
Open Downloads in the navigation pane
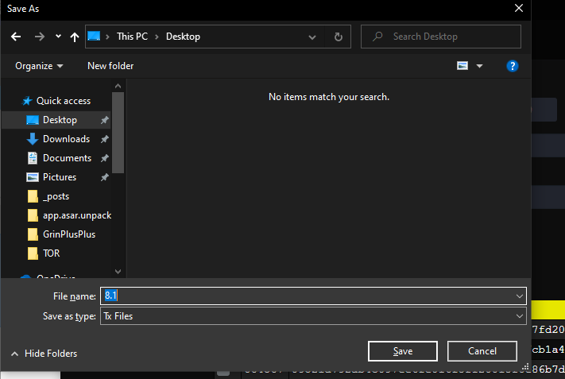(66, 139)
